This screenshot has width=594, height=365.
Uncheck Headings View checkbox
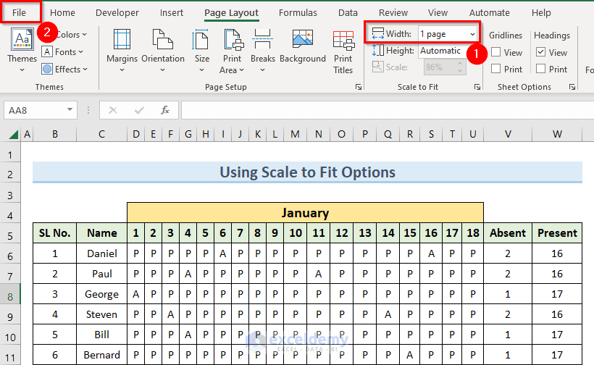click(x=541, y=52)
